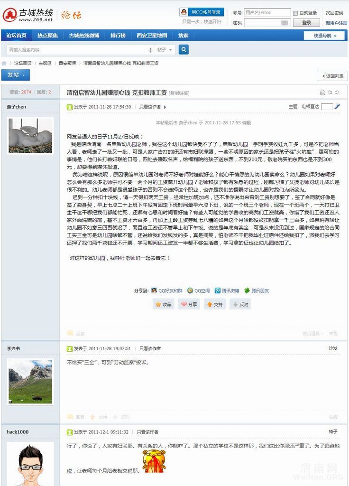Click the 登录 login button
The image size is (349, 486).
[x=307, y=23]
